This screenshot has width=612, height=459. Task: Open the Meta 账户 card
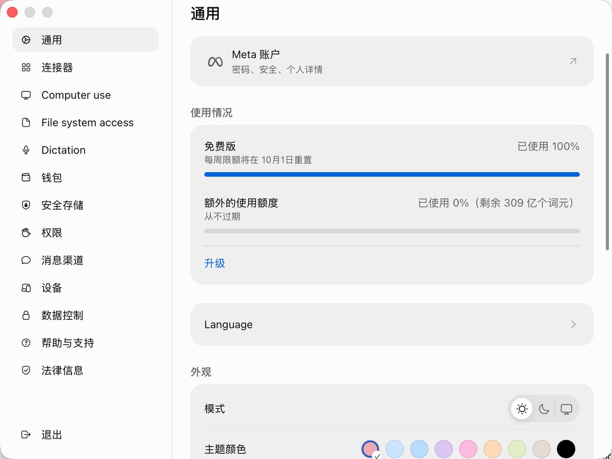[x=392, y=61]
